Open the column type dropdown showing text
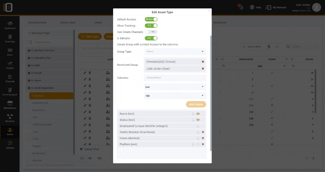The image size is (325, 172). [x=175, y=87]
